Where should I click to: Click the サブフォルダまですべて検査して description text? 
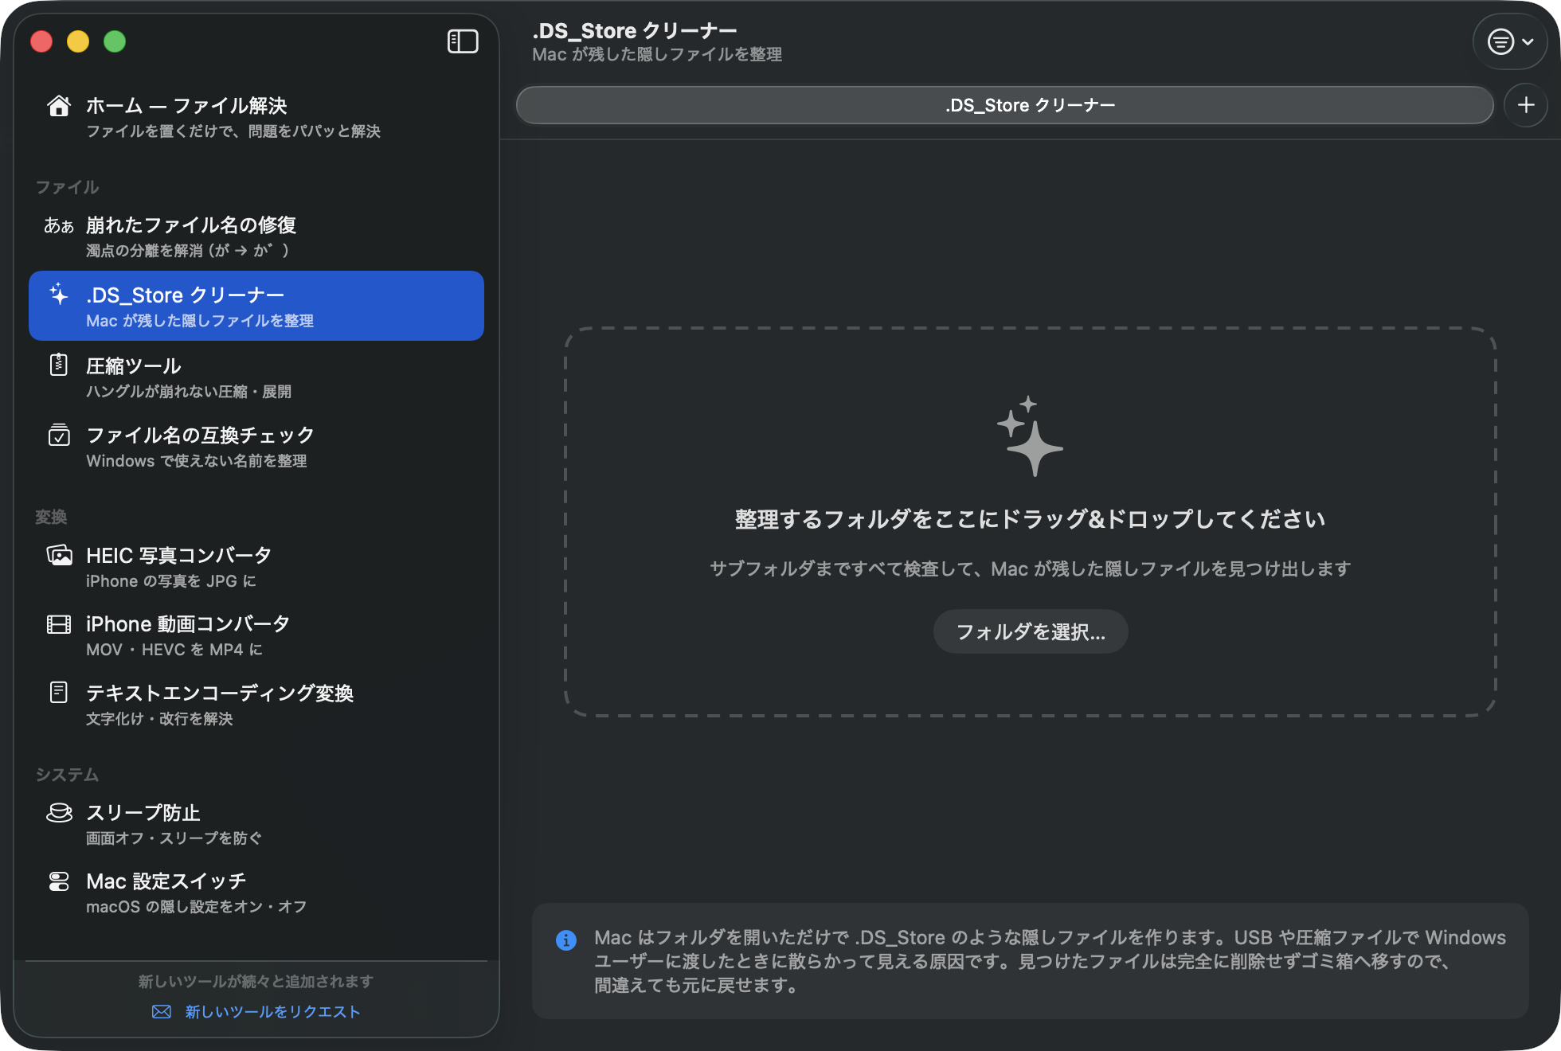[x=1031, y=568]
